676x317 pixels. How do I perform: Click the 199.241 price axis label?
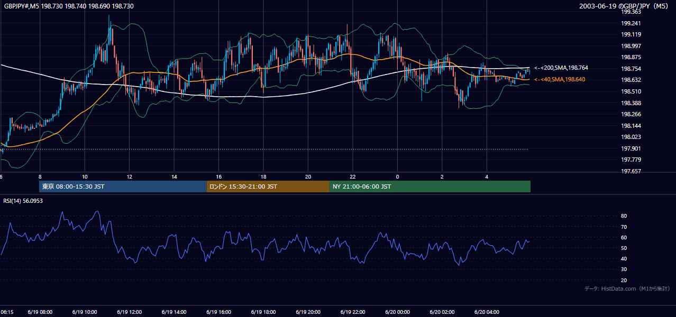631,23
